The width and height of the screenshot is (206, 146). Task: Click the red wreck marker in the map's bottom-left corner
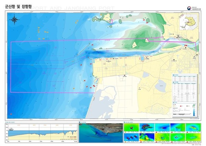11,114
